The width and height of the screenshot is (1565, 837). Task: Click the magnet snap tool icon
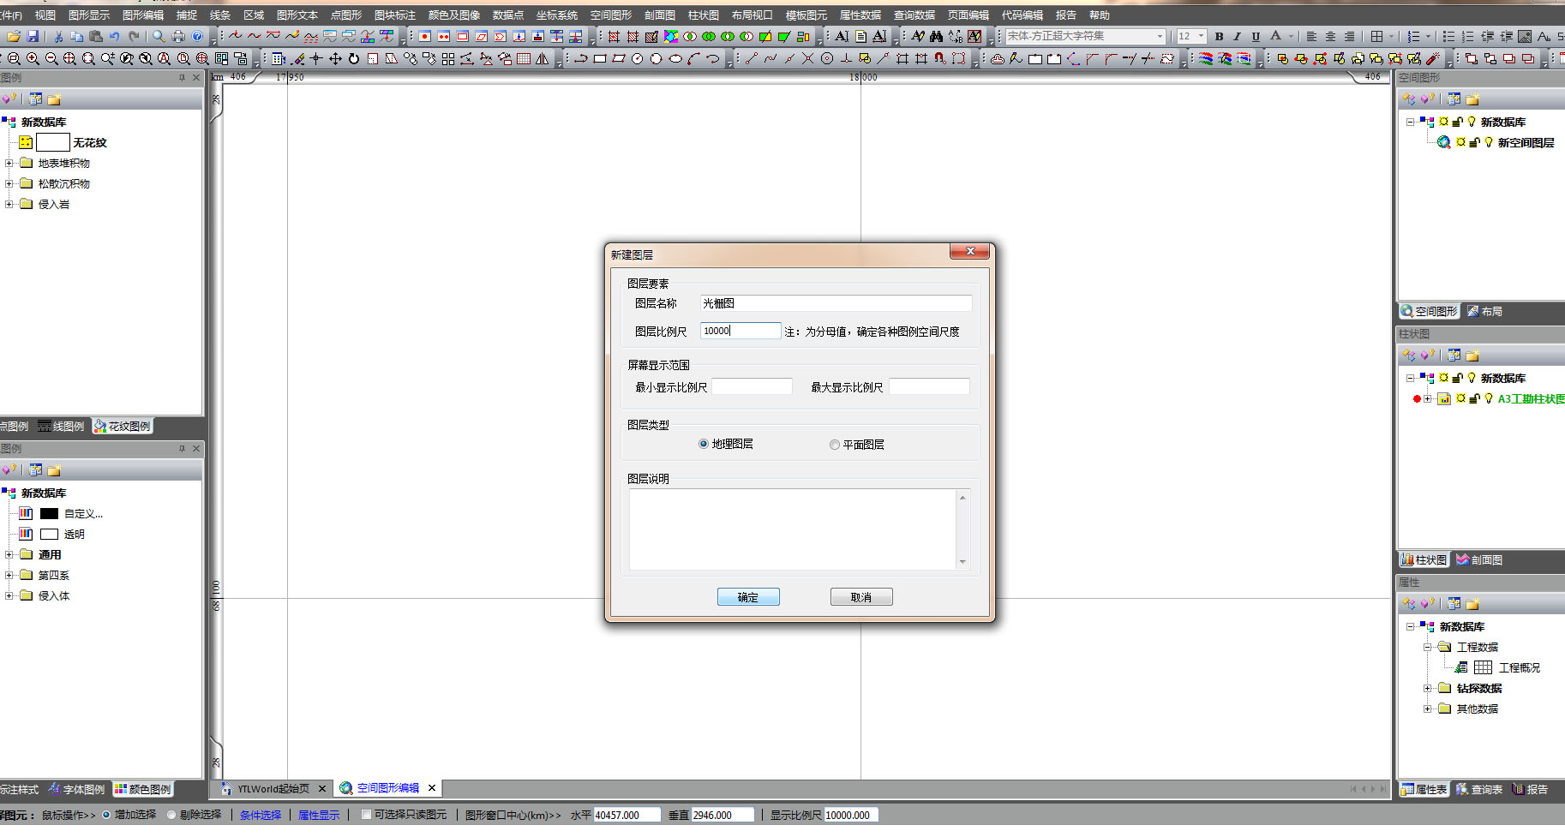[x=940, y=58]
